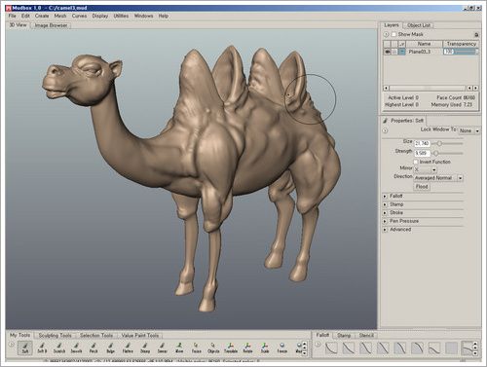This screenshot has height=367, width=487.
Task: Expand the Advanced properties section
Action: pyautogui.click(x=385, y=230)
